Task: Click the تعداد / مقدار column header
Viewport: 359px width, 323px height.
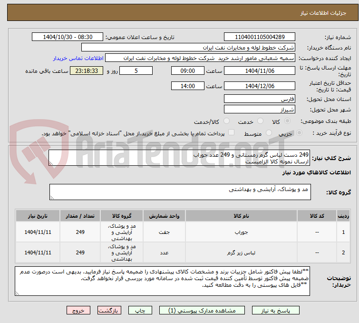Action: pos(80,216)
